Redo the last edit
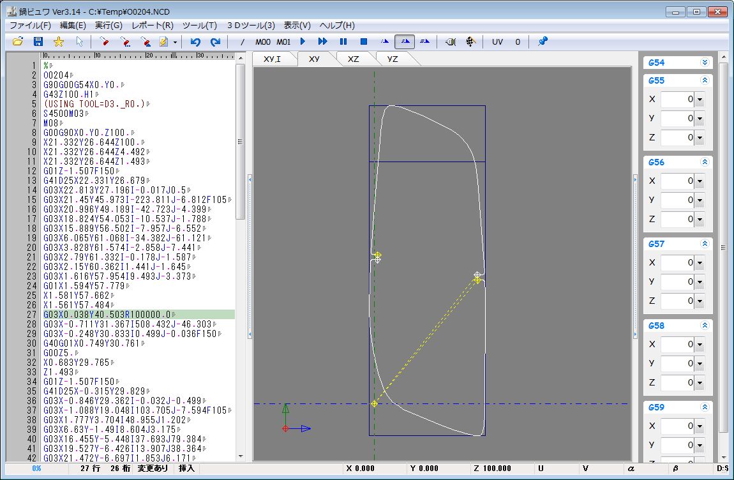 pyautogui.click(x=215, y=41)
